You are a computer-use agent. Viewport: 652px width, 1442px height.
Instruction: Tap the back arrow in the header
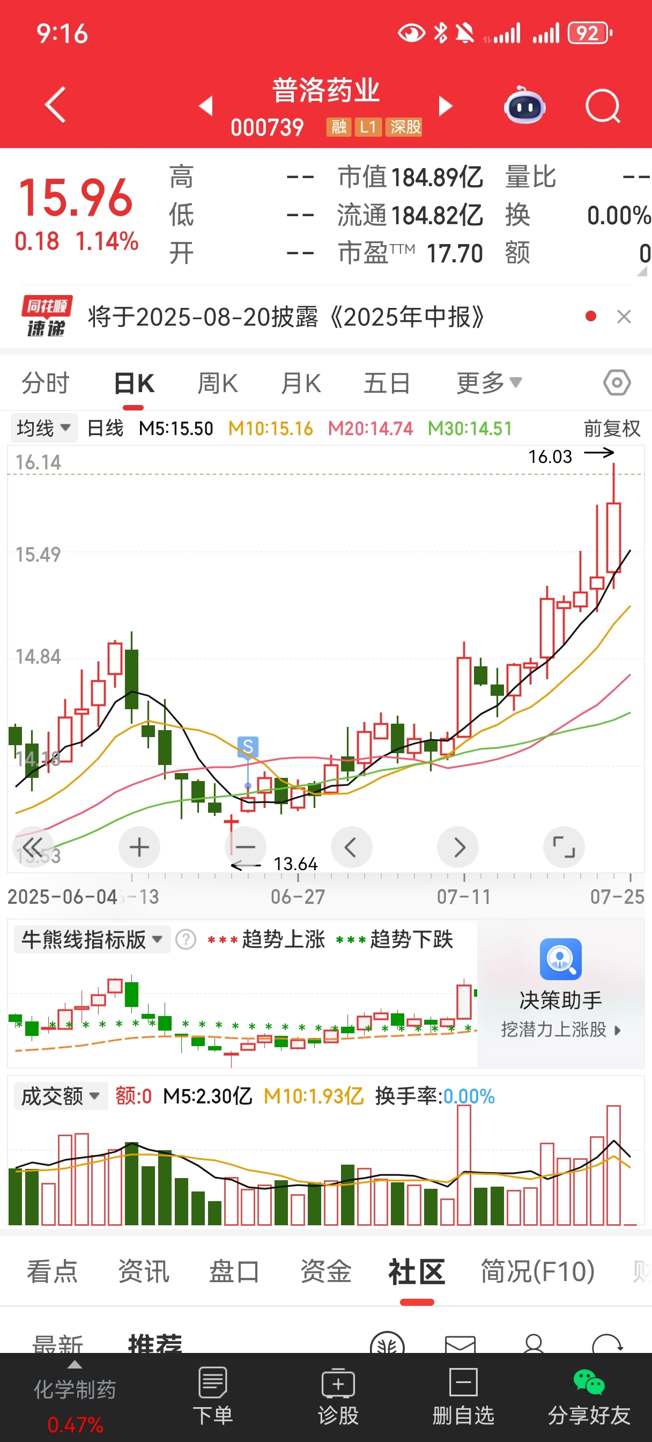coord(55,105)
